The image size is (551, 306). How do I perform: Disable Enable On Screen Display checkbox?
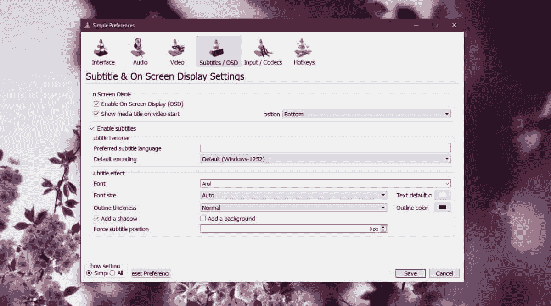(x=96, y=104)
